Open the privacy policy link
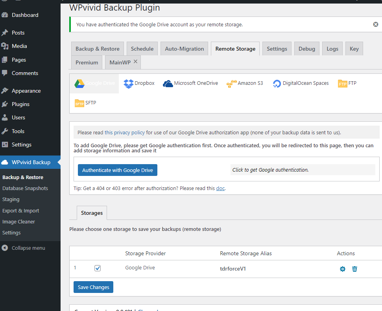 click(x=124, y=133)
